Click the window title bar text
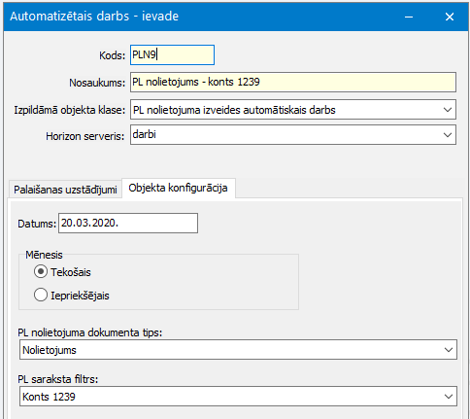The width and height of the screenshot is (470, 419). pos(94,17)
